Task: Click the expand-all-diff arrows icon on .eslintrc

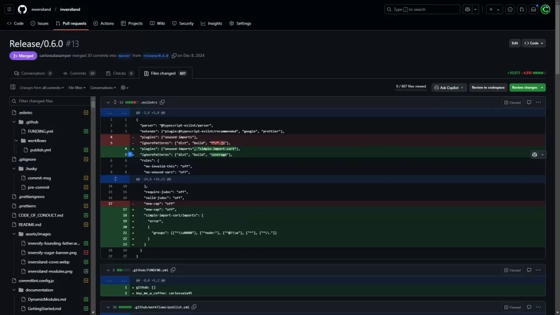Action: tap(115, 102)
